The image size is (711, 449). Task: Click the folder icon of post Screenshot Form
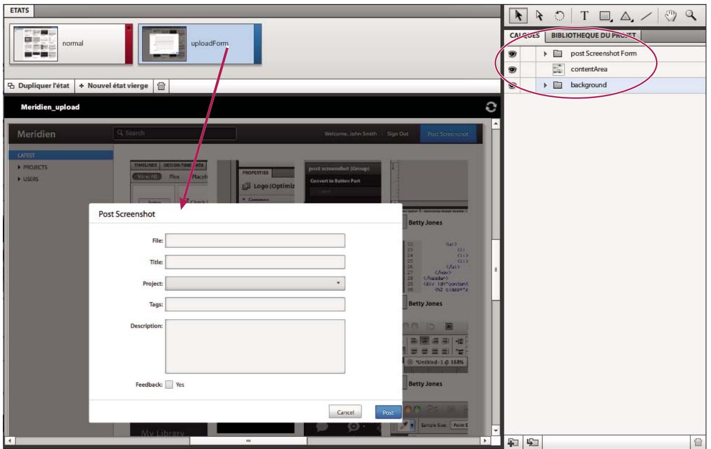coord(558,53)
